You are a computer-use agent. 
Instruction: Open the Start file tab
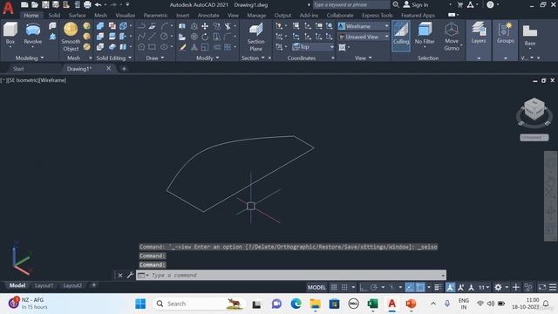18,69
